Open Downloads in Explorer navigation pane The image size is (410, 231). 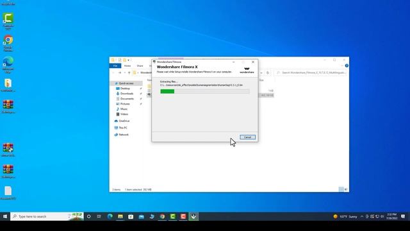[x=127, y=94]
